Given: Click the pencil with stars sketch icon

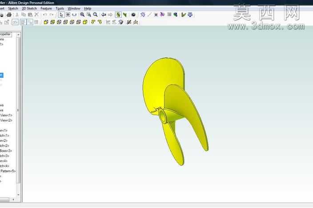Looking at the screenshot, I should 129,22.
